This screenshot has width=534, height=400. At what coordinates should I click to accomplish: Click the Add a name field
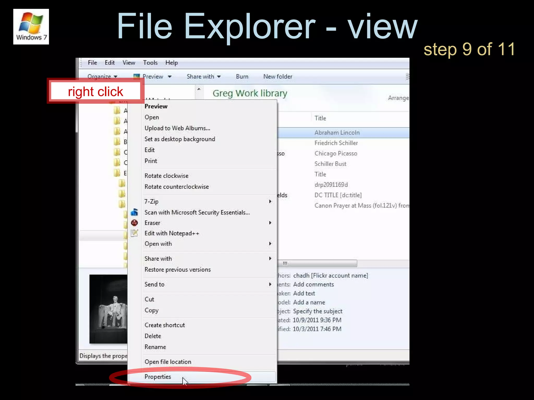309,302
